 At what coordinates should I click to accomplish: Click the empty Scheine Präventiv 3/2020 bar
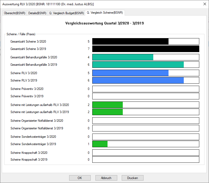pyautogui.click(x=146, y=89)
